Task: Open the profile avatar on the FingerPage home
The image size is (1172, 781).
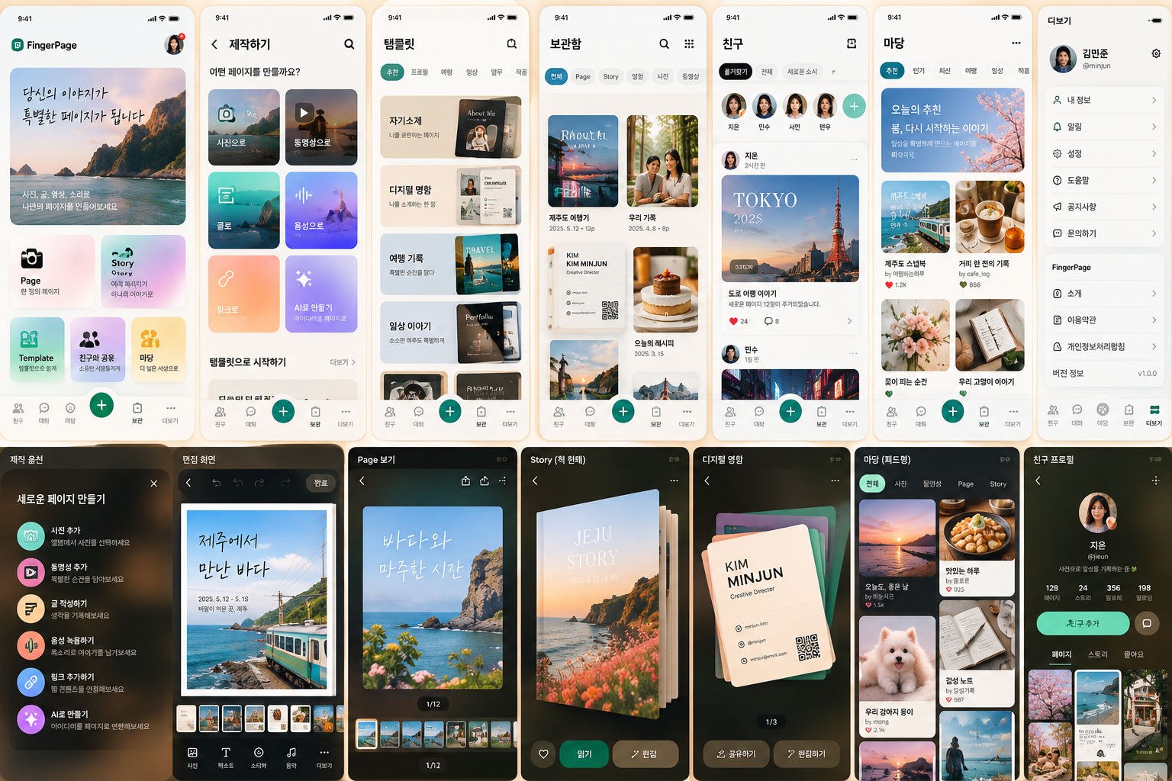Action: click(174, 44)
